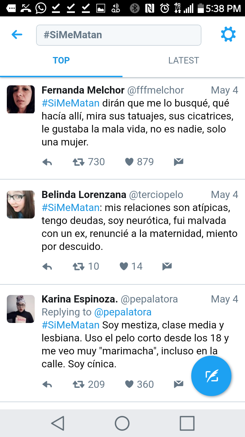
Task: Open the @pepalatora reply link
Action: pos(122,312)
